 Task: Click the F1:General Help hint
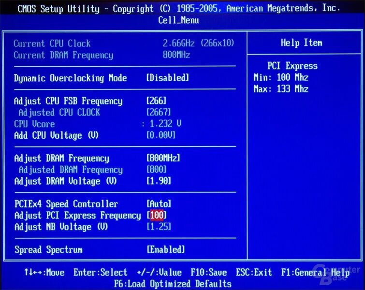pos(315,273)
